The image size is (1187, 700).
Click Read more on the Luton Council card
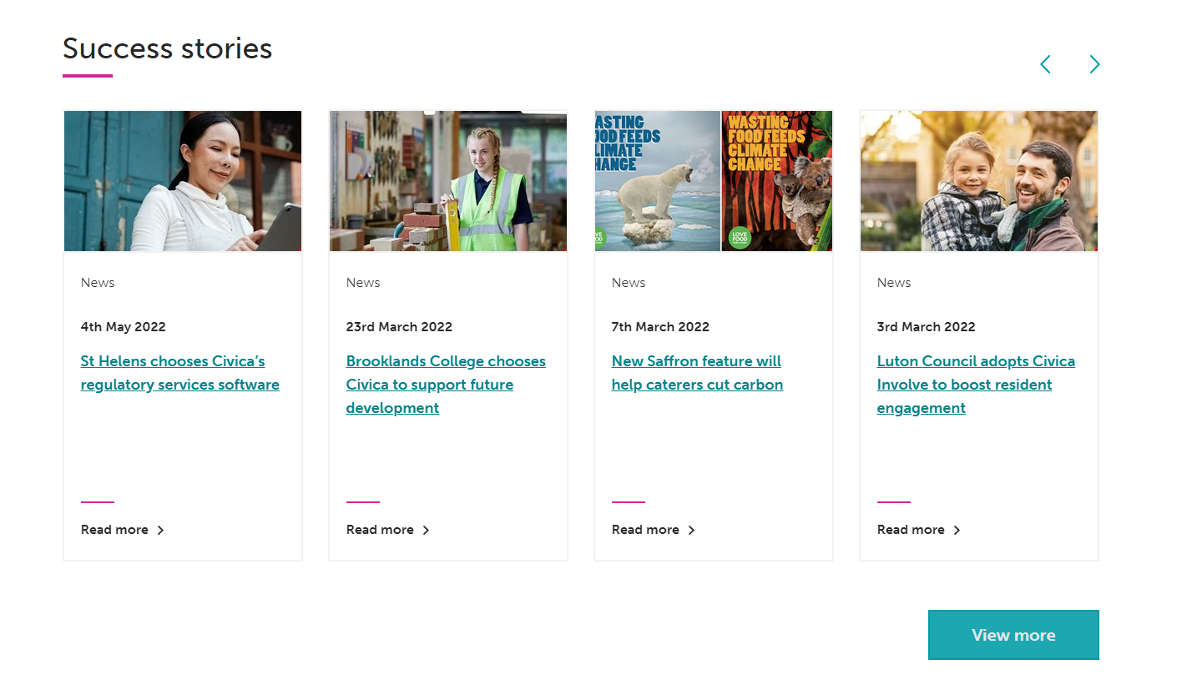[910, 530]
